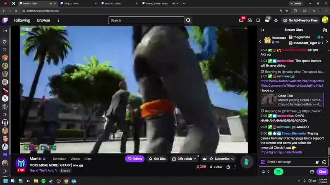Image resolution: width=330 pixels, height=185 pixels.
Task: Click gifter Iridescent_Tiger in leaderboard
Action: click(x=305, y=43)
